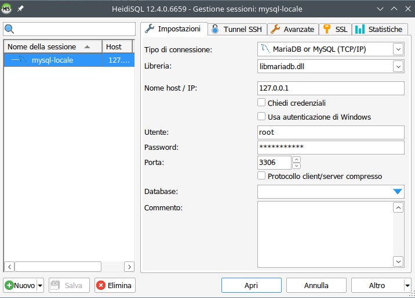Click the dolphin icon beside mysql-locale session
The width and height of the screenshot is (415, 298).
point(23,60)
